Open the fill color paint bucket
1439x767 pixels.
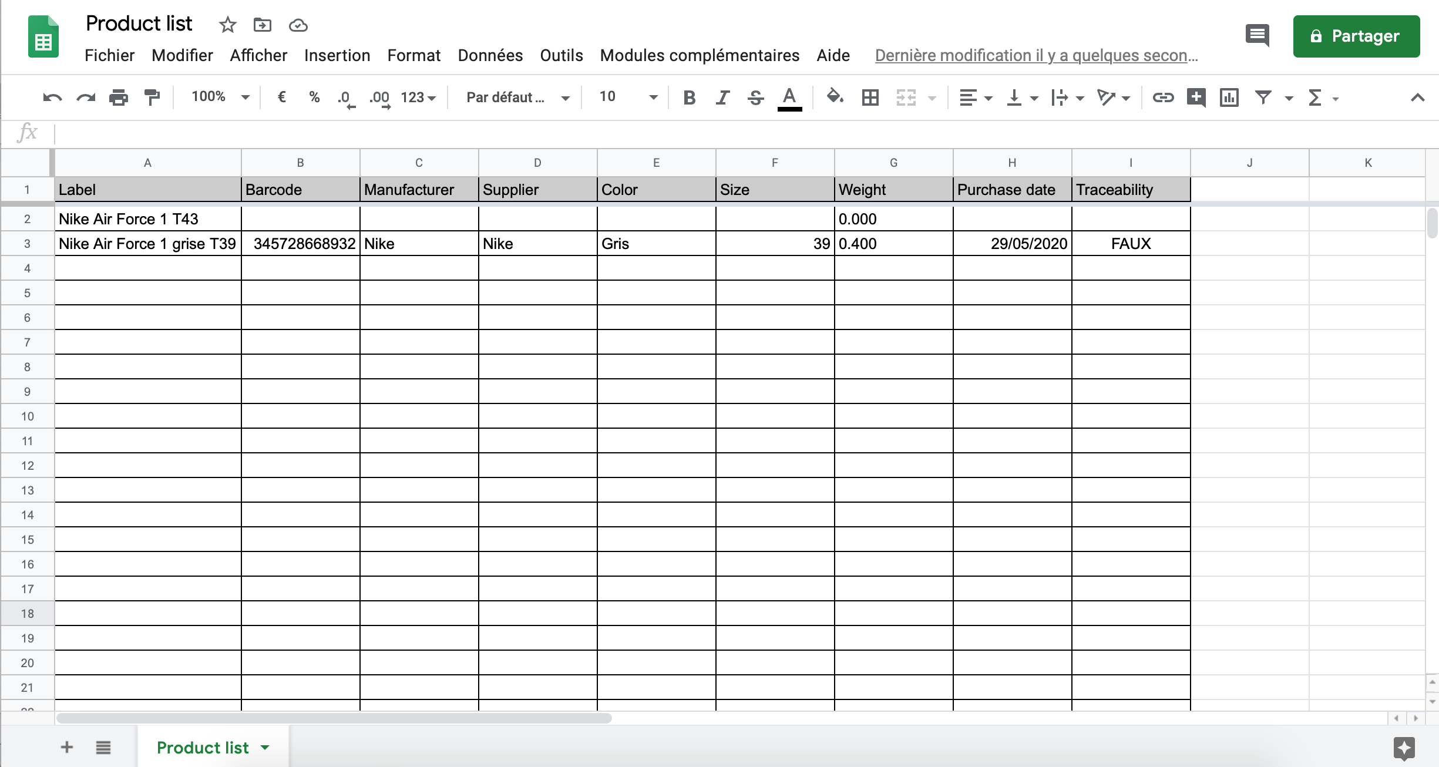(835, 96)
